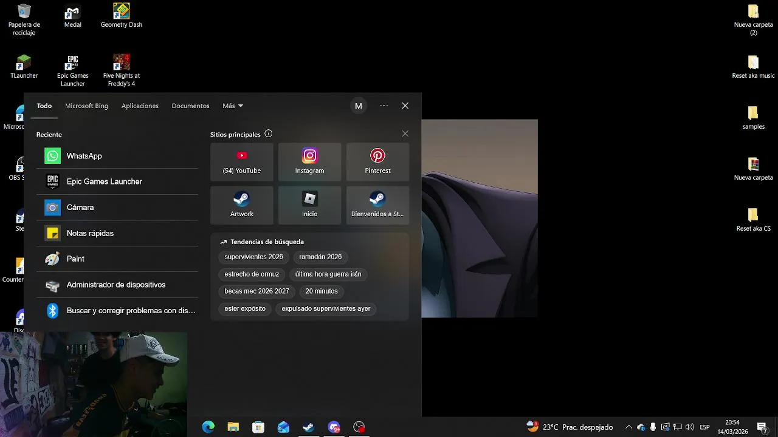778x437 pixels.
Task: Switch to the Documentos tab
Action: [x=191, y=106]
